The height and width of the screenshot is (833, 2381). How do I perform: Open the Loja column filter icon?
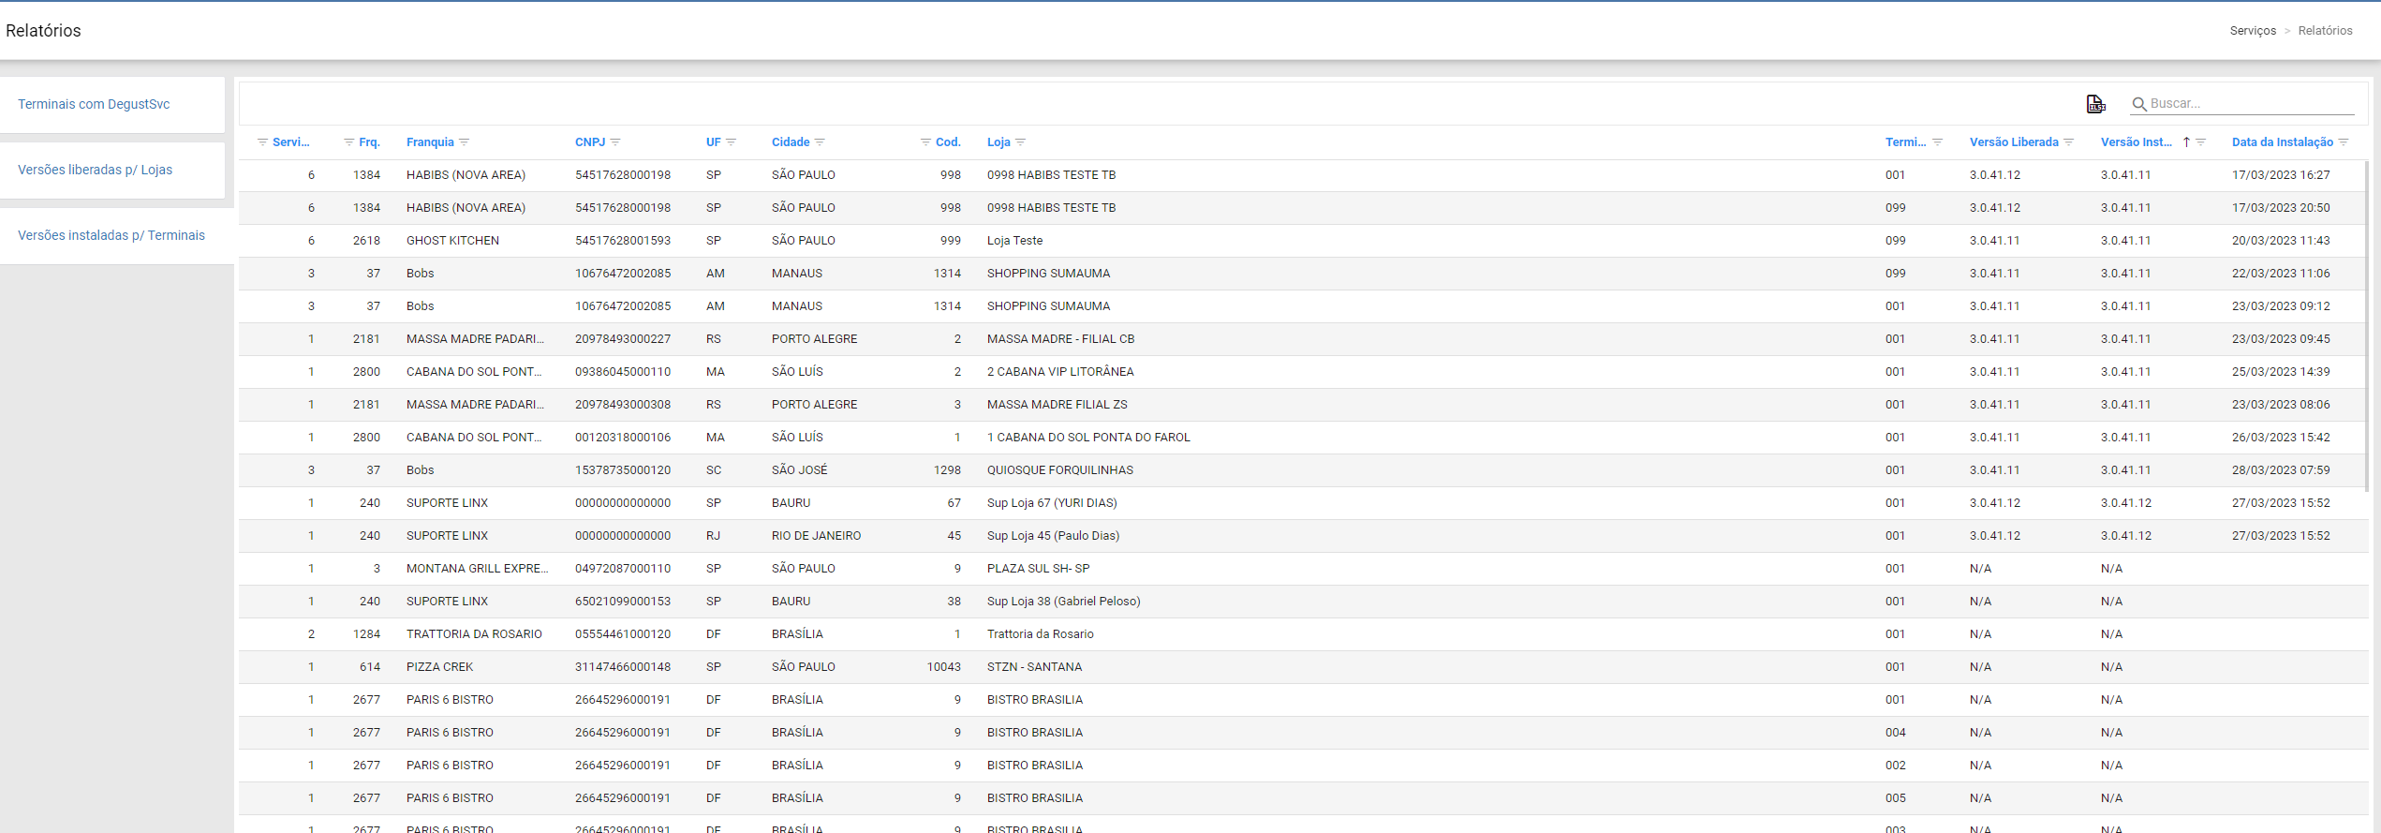(1020, 142)
